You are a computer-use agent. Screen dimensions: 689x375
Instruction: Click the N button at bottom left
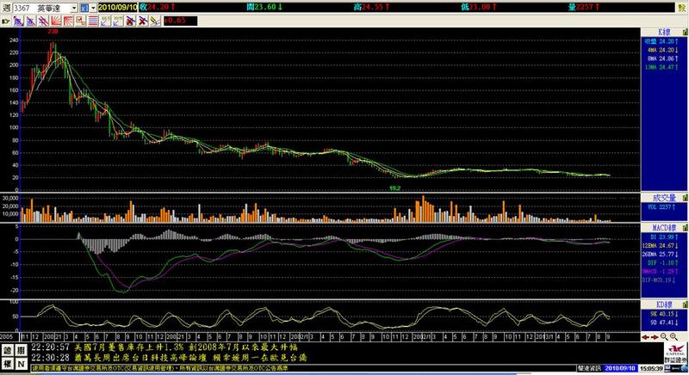[20, 363]
